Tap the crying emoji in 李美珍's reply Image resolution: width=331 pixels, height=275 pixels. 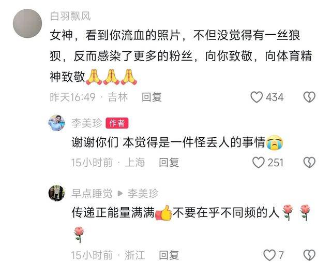click(275, 142)
